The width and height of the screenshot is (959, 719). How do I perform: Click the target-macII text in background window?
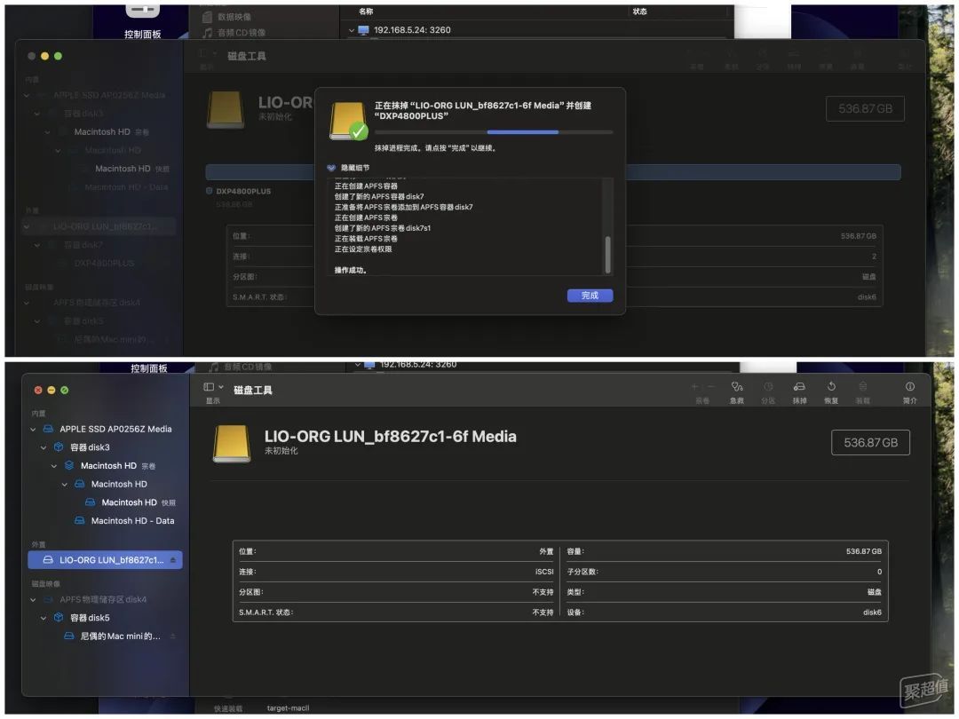point(288,708)
